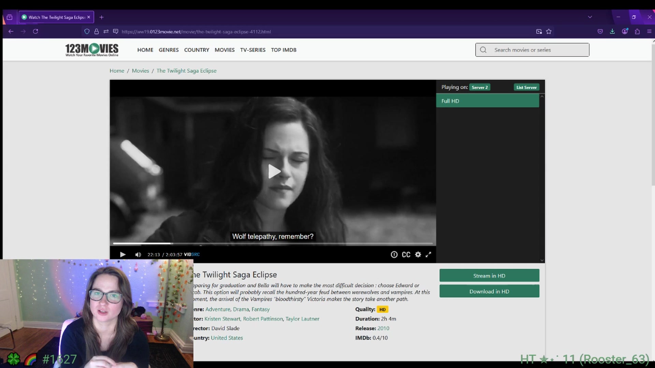View site security padlock info
The image size is (655, 368).
(97, 32)
